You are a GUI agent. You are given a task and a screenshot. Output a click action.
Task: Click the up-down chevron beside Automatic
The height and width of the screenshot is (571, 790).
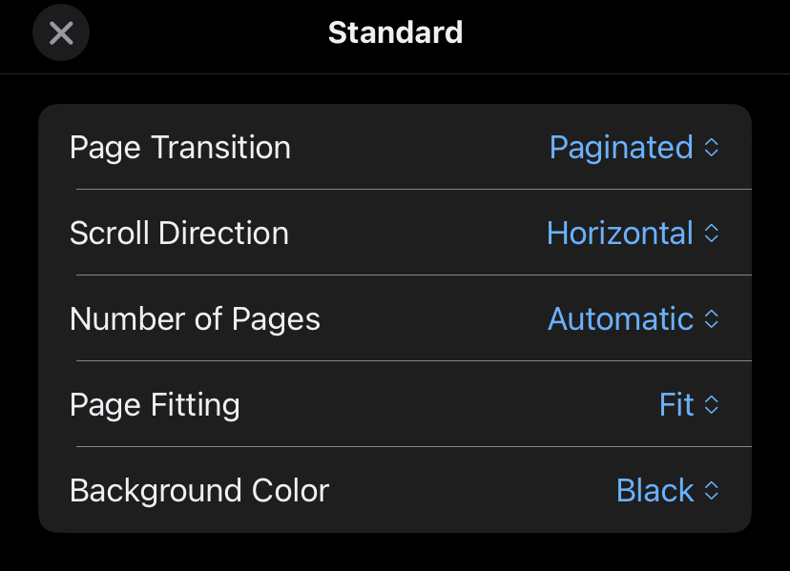711,318
